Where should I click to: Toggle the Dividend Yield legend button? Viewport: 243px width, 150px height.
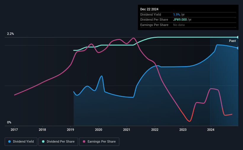[x=21, y=142]
